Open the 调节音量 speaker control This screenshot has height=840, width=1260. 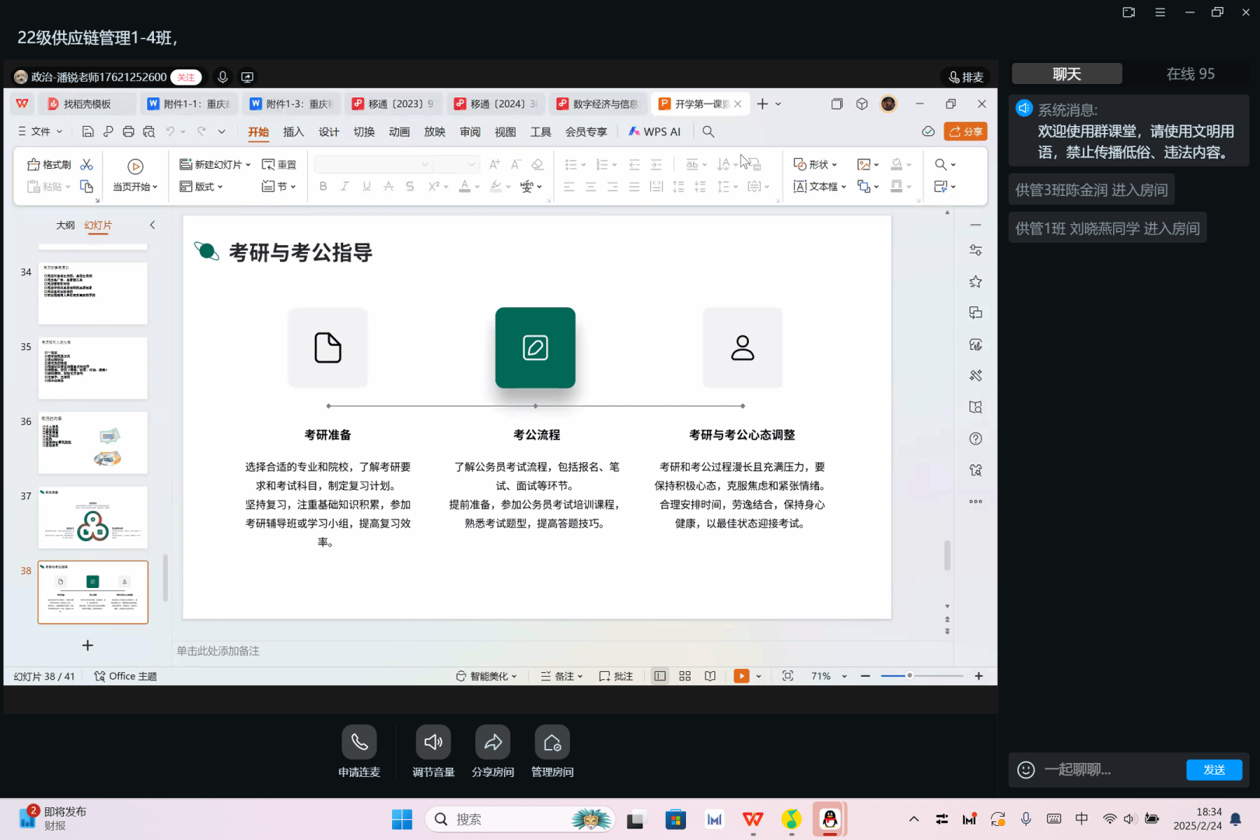click(x=433, y=743)
